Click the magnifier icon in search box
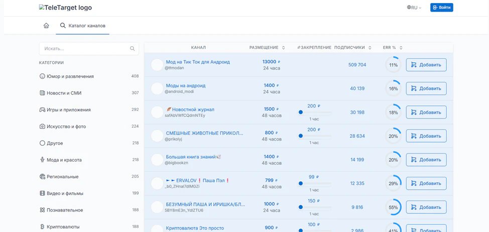The height and width of the screenshot is (232, 489). tap(132, 49)
